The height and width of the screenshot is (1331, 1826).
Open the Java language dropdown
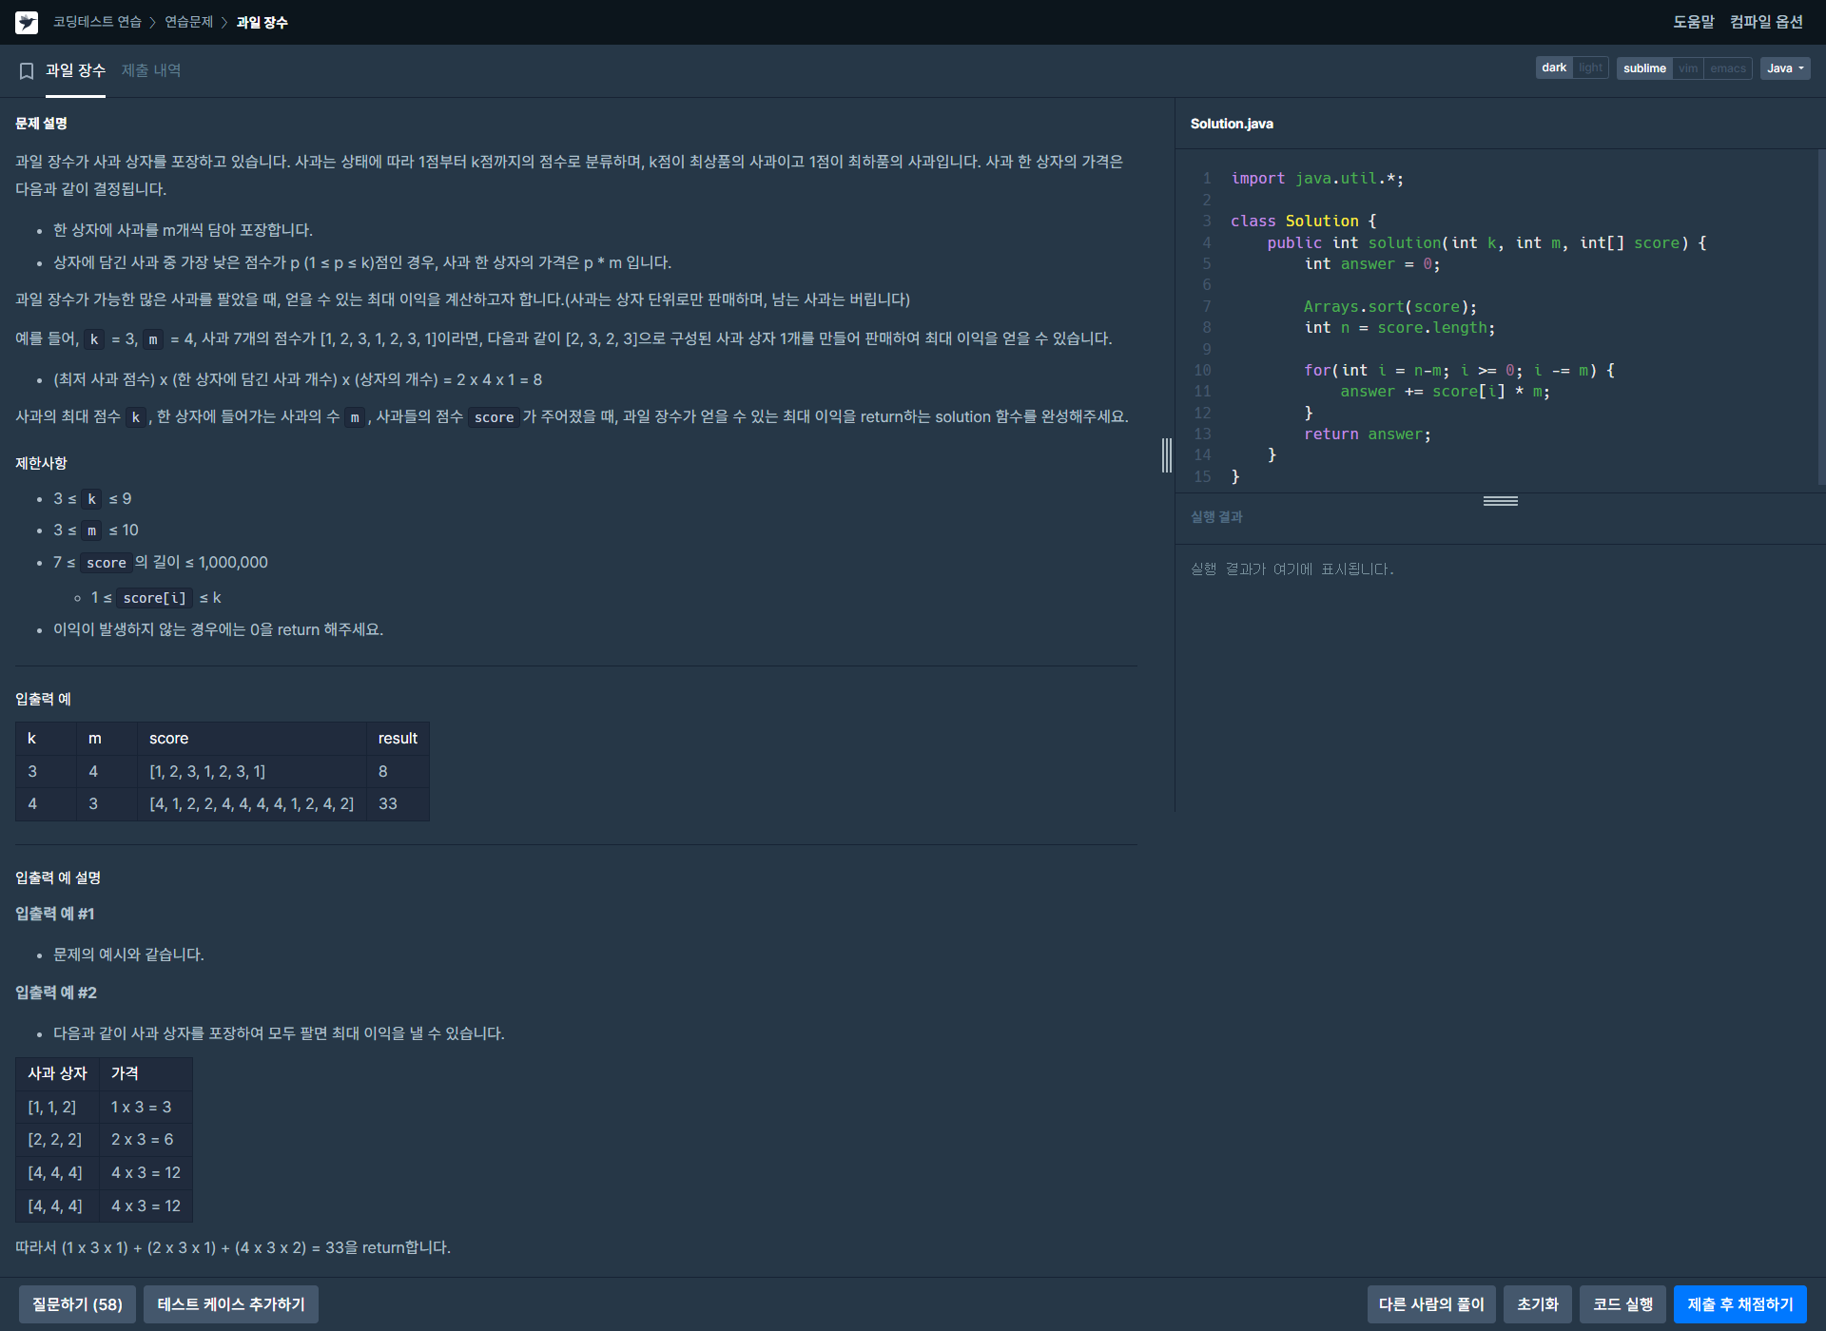(1785, 68)
